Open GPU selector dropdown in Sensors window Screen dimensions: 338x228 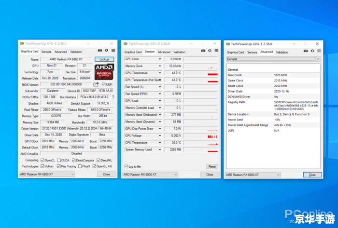pyautogui.click(x=150, y=174)
